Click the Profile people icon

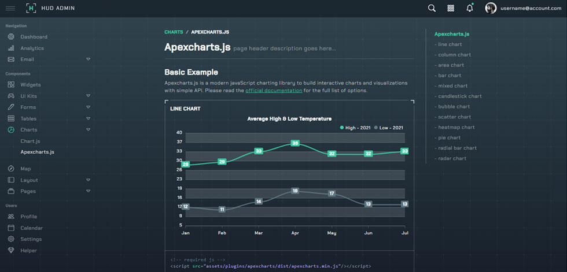tap(11, 217)
